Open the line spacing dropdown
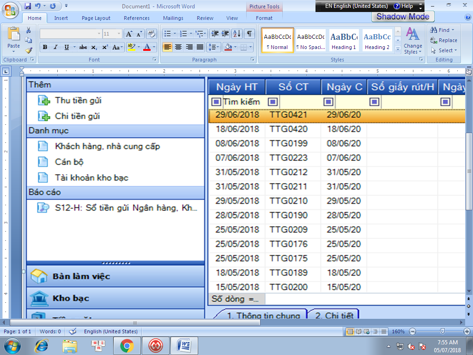 (x=213, y=47)
